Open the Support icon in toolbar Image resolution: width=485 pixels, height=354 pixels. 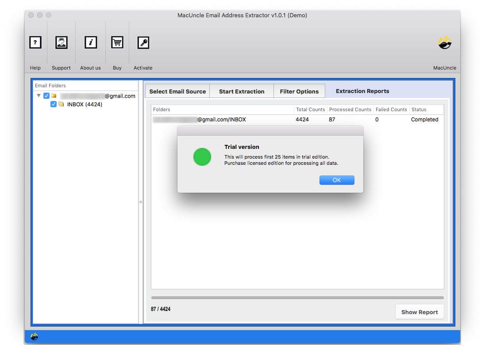[x=61, y=43]
